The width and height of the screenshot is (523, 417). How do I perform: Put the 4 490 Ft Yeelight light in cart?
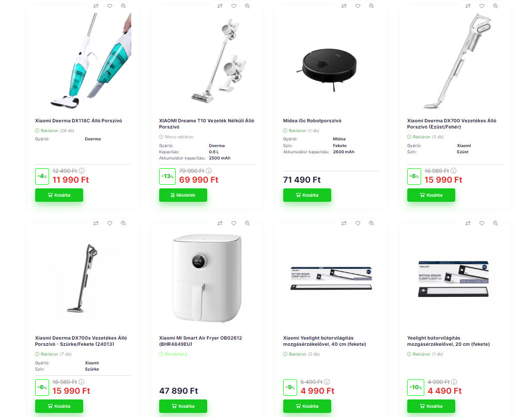pyautogui.click(x=432, y=406)
